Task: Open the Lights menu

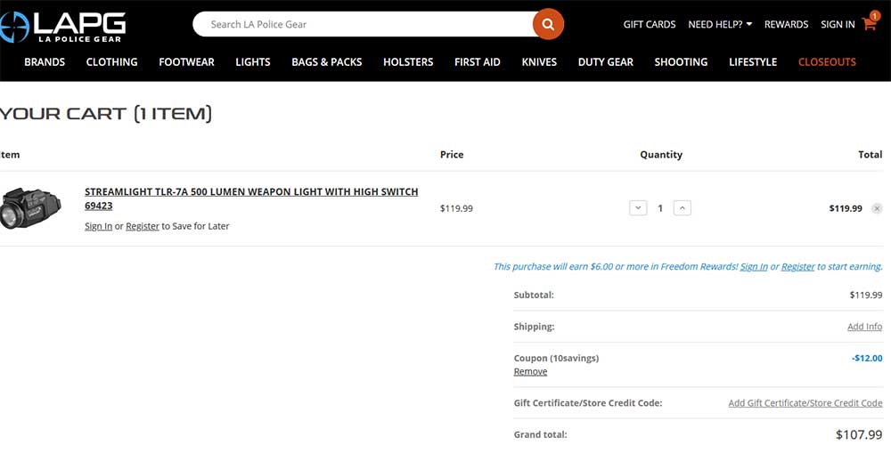Action: (253, 62)
